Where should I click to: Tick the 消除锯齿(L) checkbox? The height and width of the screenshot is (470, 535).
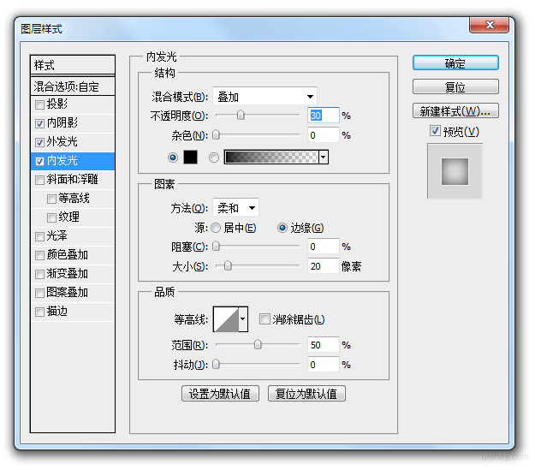pos(265,319)
